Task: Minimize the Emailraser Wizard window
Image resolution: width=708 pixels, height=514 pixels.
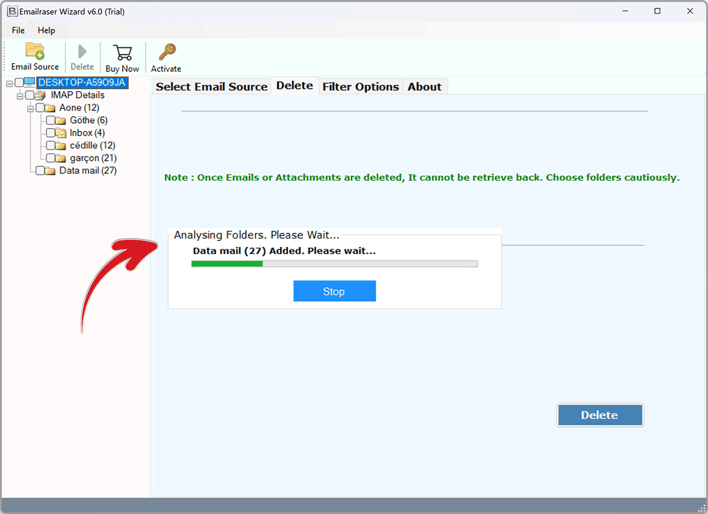Action: point(624,11)
